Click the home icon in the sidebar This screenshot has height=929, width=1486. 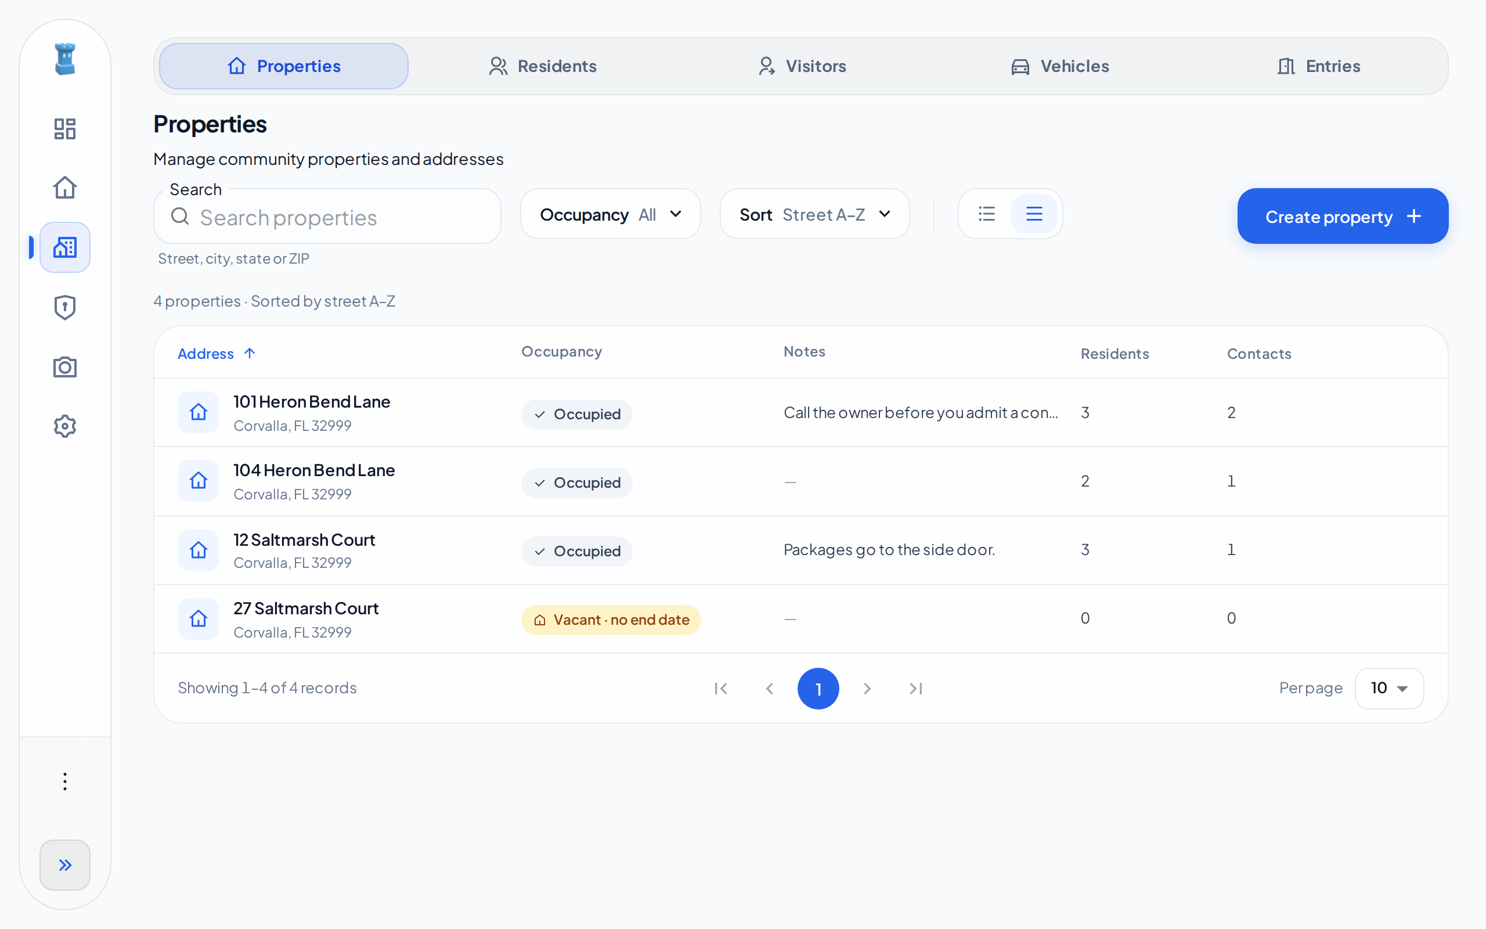tap(64, 188)
